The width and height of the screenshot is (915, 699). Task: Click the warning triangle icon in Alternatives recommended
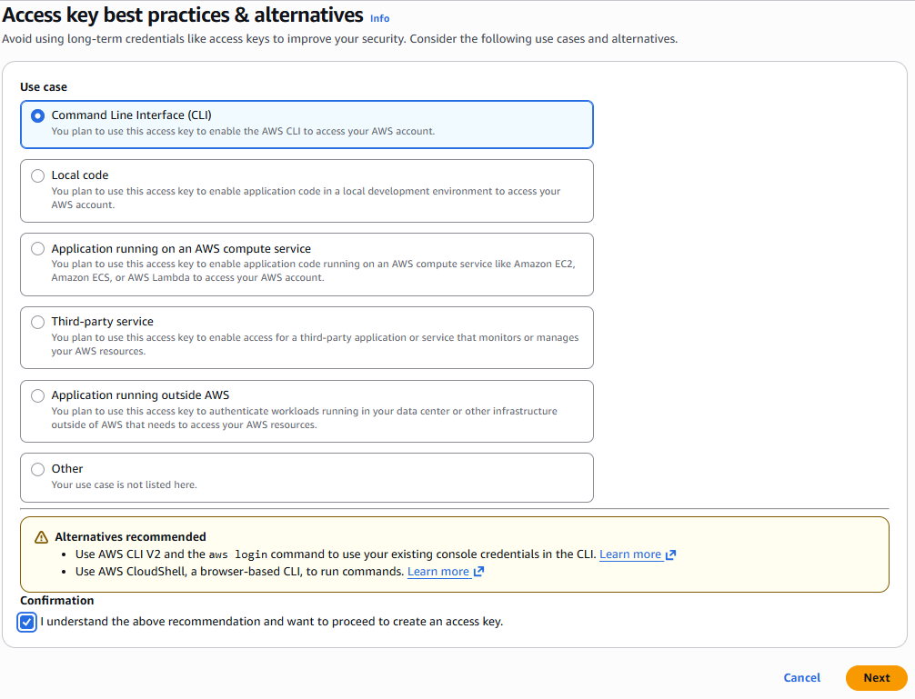tap(41, 537)
